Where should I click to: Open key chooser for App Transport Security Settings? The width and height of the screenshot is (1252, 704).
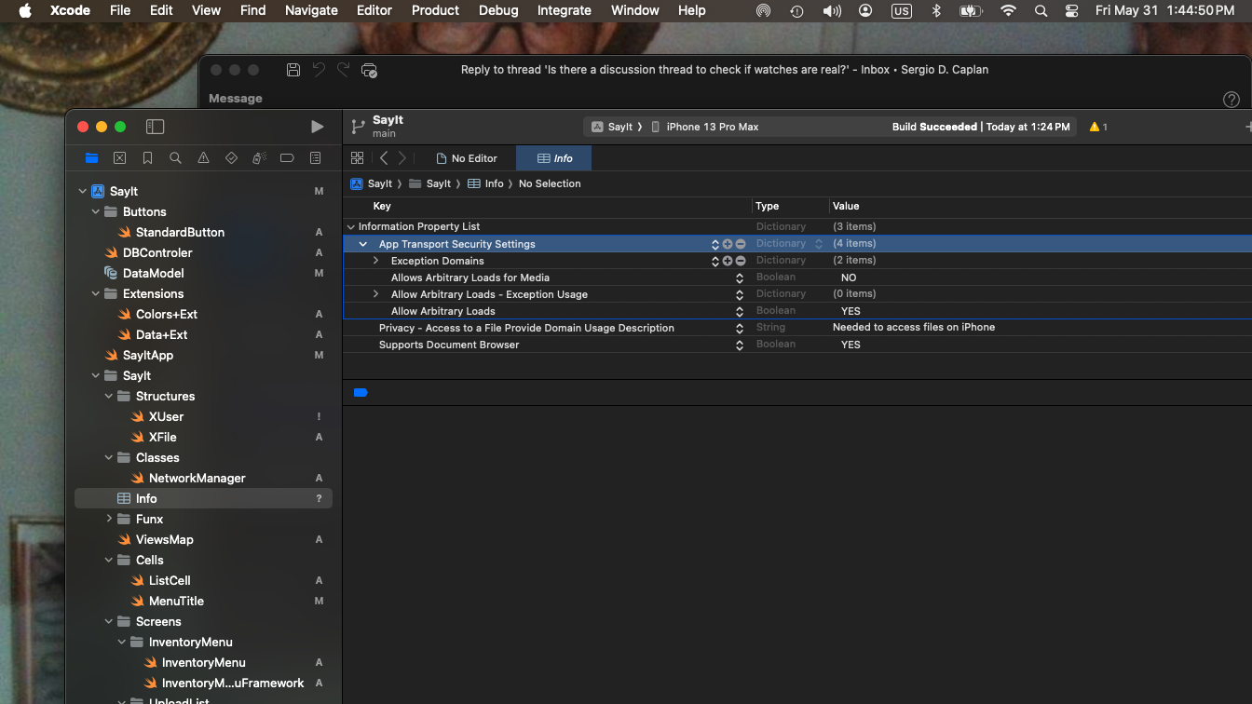click(x=715, y=244)
